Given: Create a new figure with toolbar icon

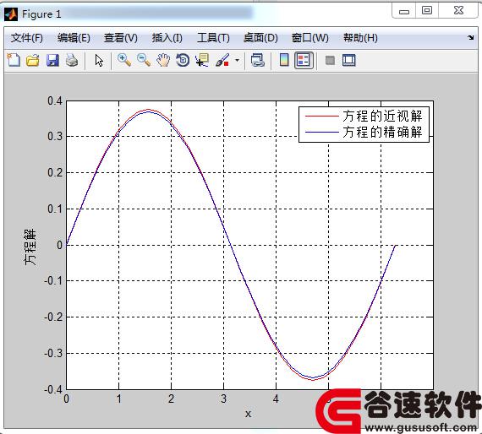Looking at the screenshot, I should (x=14, y=60).
